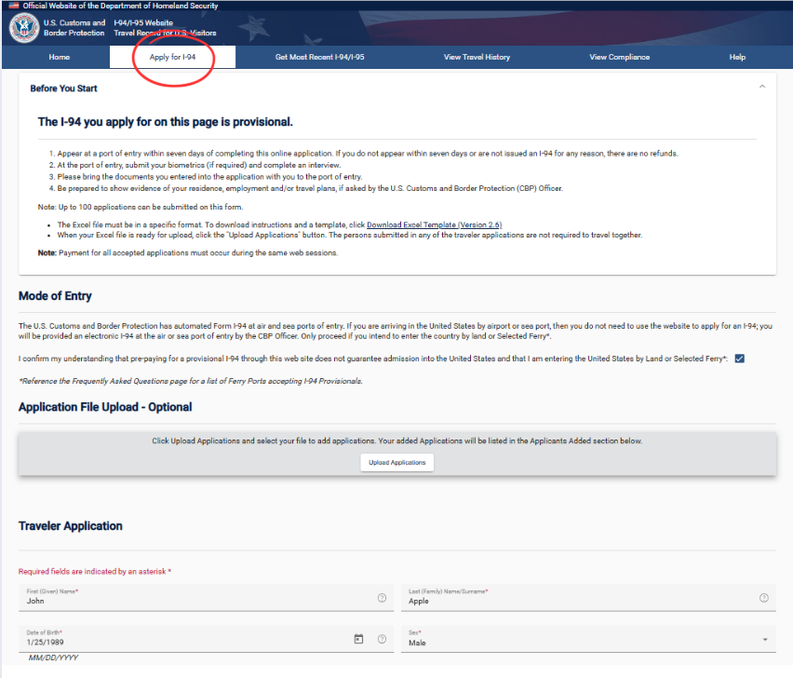Screen dimensions: 793x678
Task: Open the Date of Birth calendar picker
Action: click(358, 639)
